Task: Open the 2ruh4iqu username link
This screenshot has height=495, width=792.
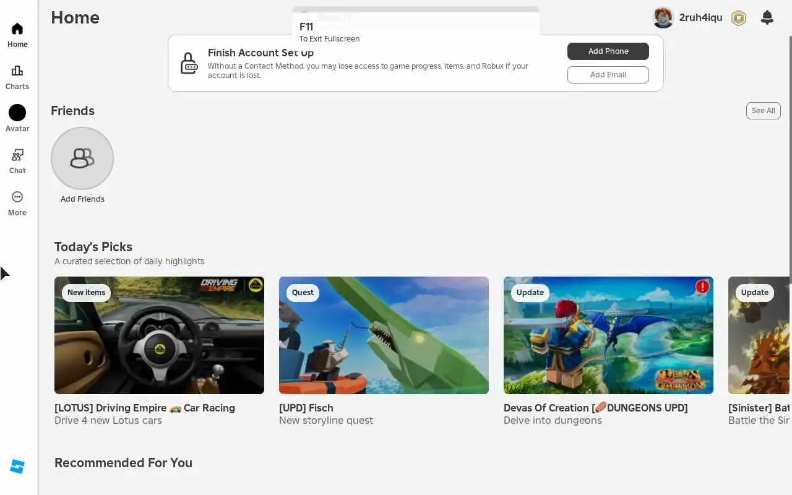Action: coord(700,17)
